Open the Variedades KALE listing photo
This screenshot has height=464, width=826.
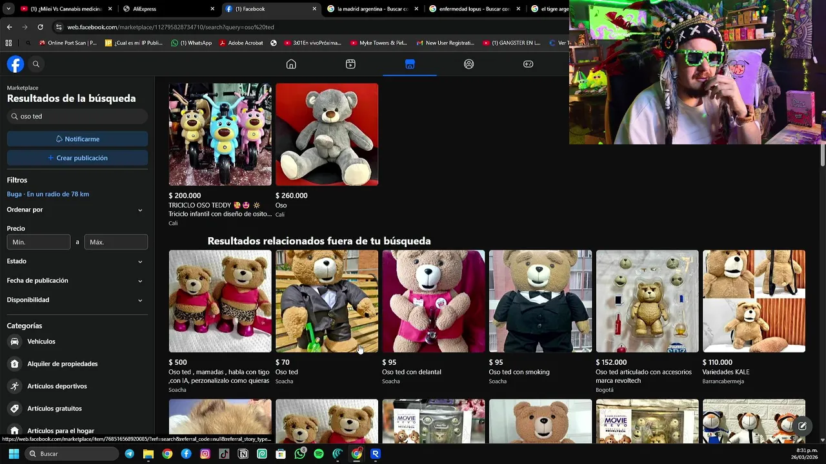754,301
